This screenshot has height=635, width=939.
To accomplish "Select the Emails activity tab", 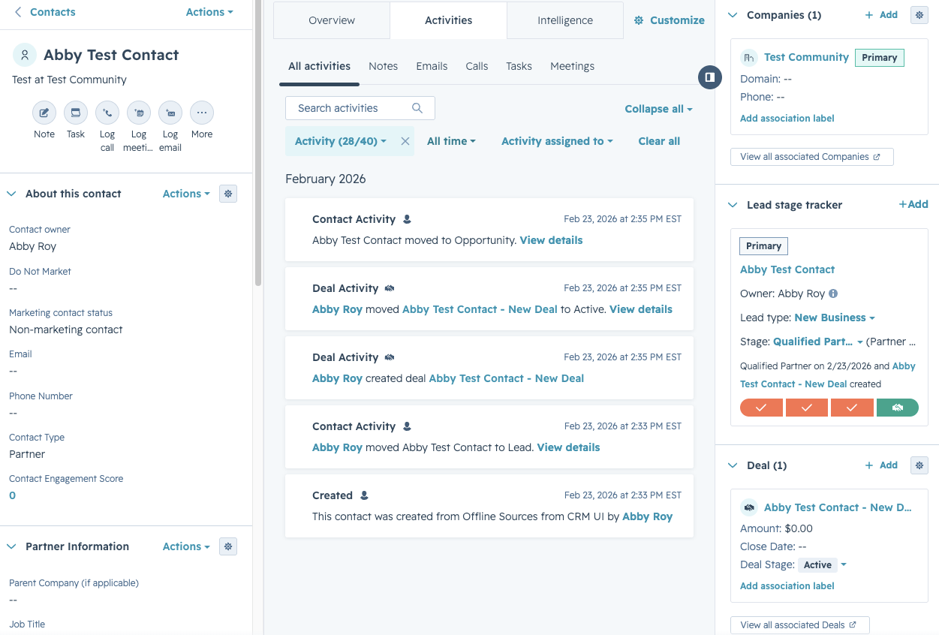I will point(432,66).
